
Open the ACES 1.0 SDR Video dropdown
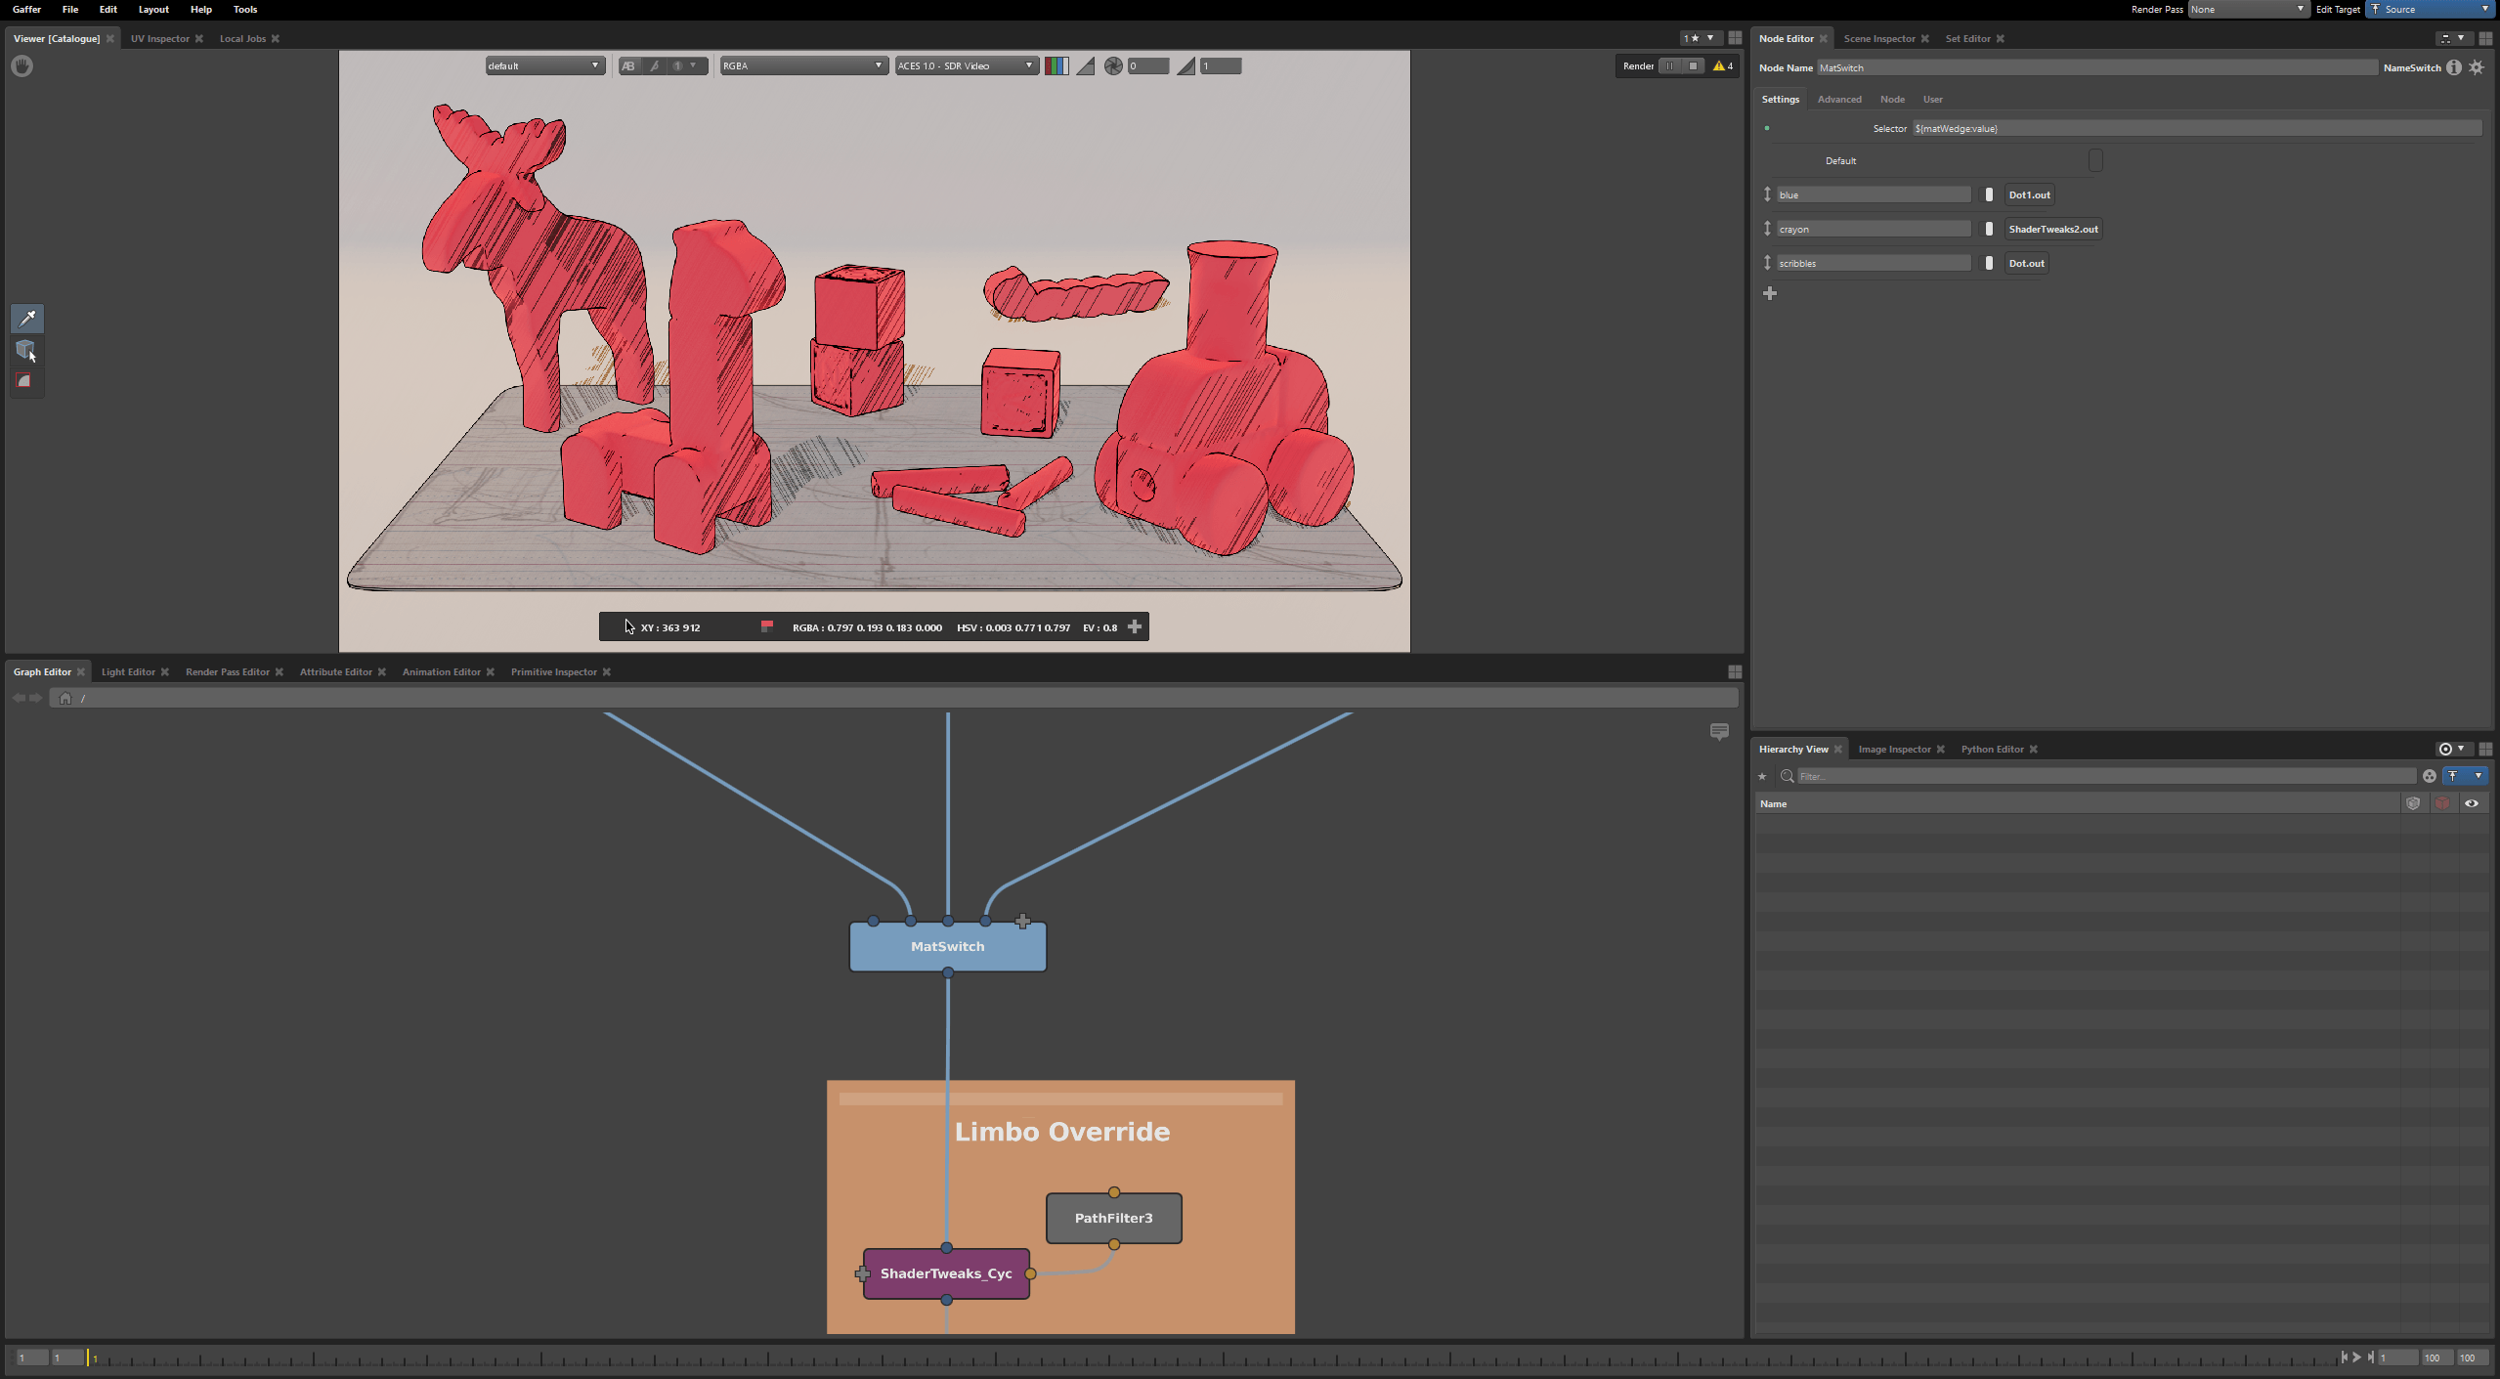click(966, 66)
